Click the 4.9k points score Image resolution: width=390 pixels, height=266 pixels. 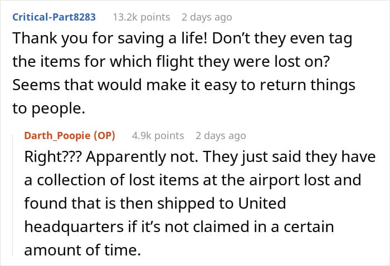[158, 135]
